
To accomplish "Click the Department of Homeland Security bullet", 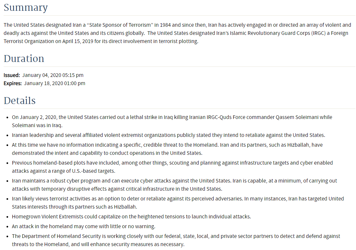I will point(176,240).
